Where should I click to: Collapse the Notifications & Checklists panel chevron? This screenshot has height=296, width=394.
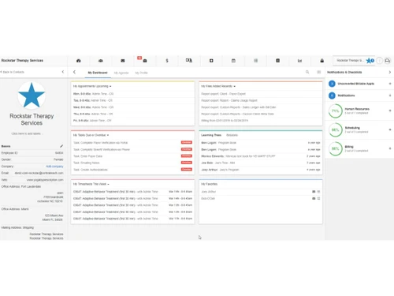point(390,72)
